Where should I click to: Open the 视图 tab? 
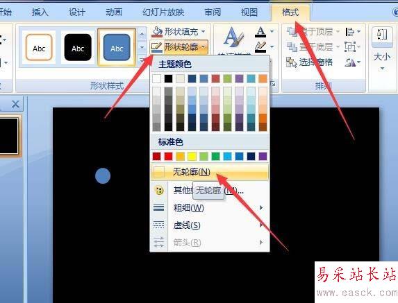(249, 12)
